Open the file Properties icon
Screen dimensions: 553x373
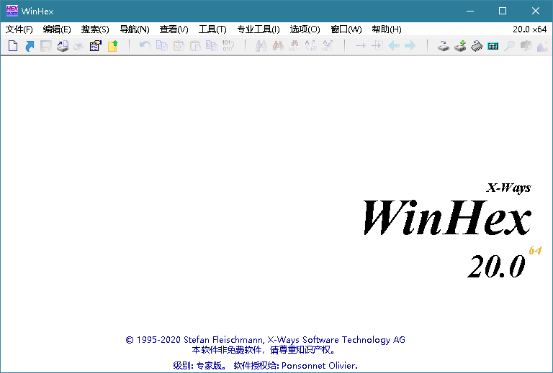coord(95,46)
